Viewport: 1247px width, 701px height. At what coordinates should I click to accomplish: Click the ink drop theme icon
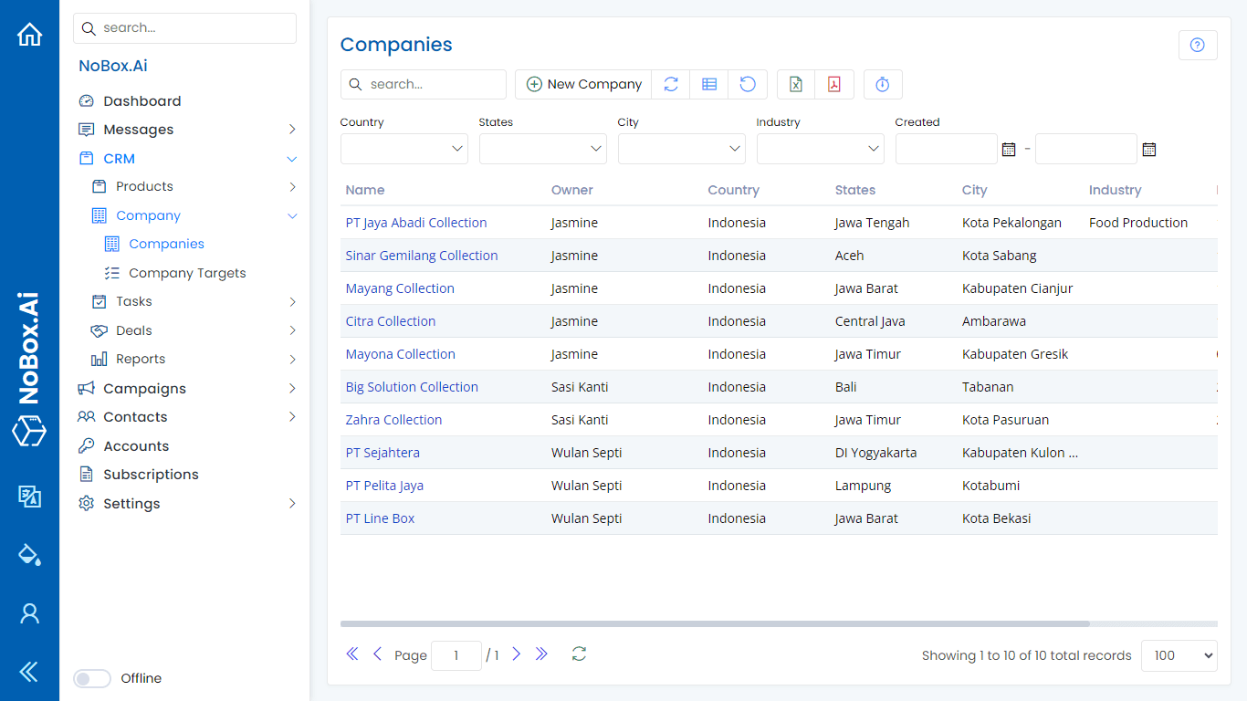(29, 555)
